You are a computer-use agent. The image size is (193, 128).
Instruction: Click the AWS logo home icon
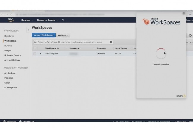pyautogui.click(x=11, y=20)
